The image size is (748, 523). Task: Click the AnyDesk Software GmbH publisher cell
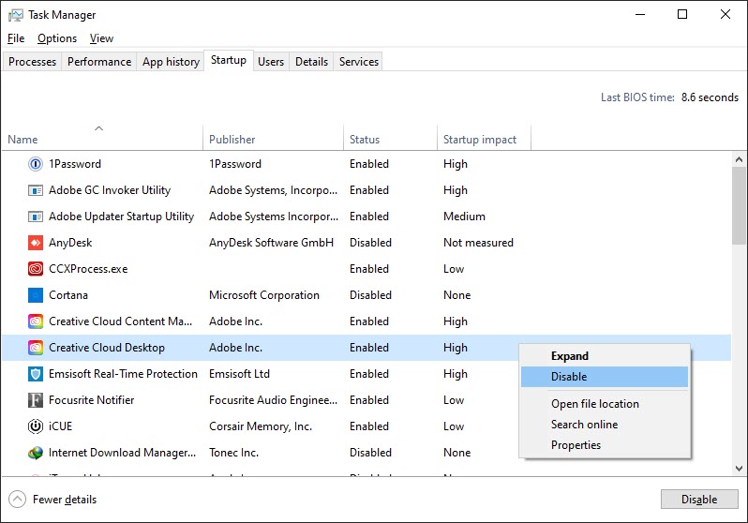(x=271, y=243)
